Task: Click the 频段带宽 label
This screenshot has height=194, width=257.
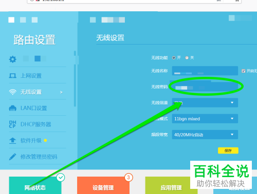Action: coord(159,135)
